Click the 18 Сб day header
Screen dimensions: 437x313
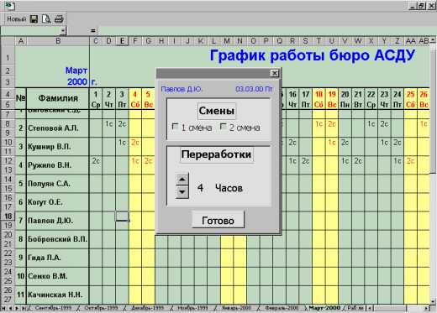[x=319, y=99]
